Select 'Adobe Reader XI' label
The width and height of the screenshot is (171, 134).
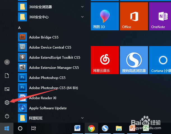click(43, 98)
